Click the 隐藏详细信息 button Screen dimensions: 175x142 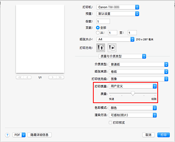[40, 135]
